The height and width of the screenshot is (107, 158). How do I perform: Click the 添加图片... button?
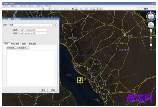click(24, 48)
